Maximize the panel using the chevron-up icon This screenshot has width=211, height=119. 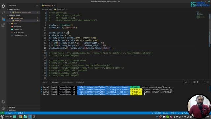coord(204,82)
